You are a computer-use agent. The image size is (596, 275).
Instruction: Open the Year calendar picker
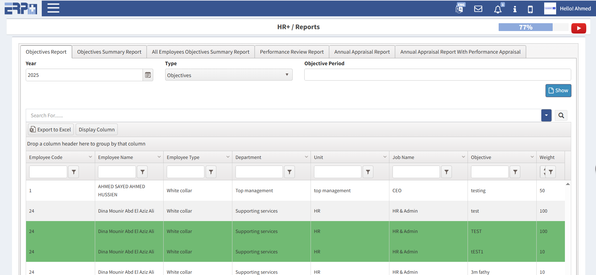click(148, 75)
